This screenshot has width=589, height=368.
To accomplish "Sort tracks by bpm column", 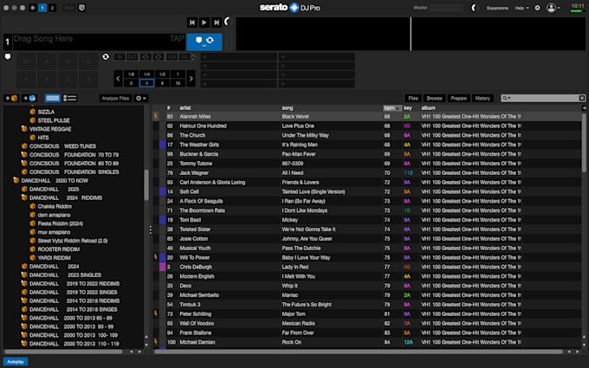I will 392,107.
